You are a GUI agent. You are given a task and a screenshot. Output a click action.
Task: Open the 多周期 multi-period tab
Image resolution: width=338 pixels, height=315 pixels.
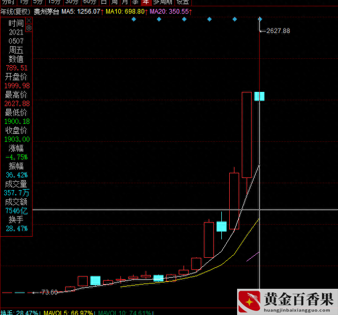163,2
